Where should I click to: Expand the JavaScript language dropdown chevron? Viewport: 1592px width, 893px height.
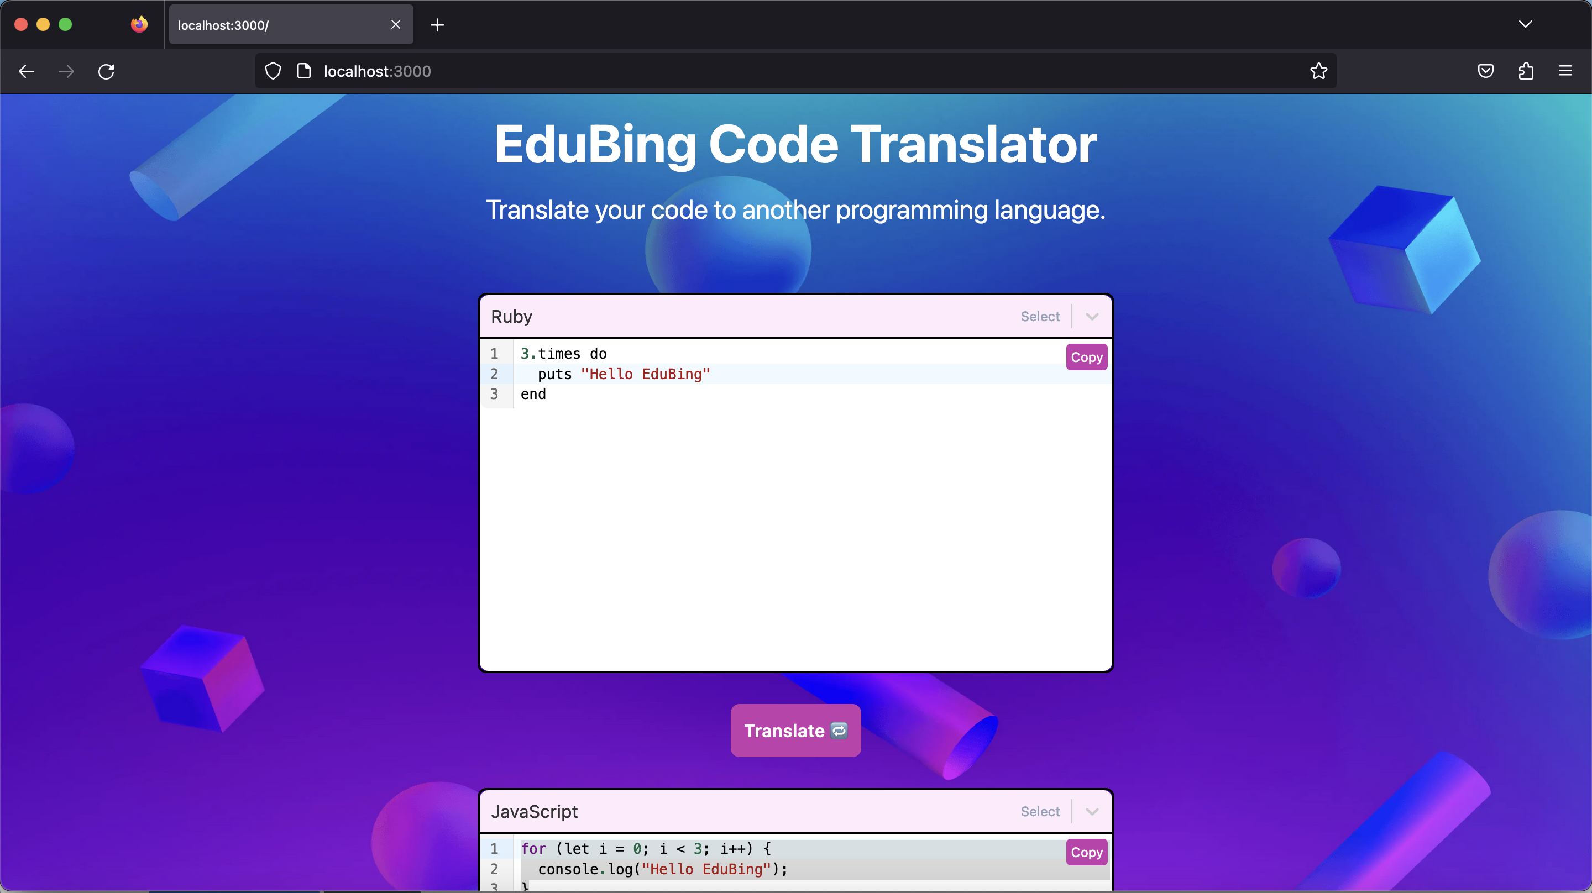pos(1091,811)
